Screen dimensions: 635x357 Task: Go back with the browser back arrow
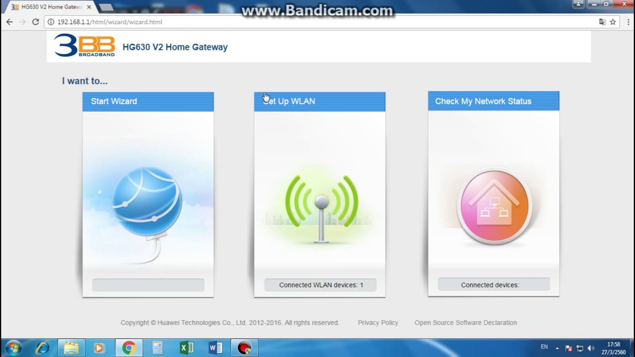(x=9, y=22)
